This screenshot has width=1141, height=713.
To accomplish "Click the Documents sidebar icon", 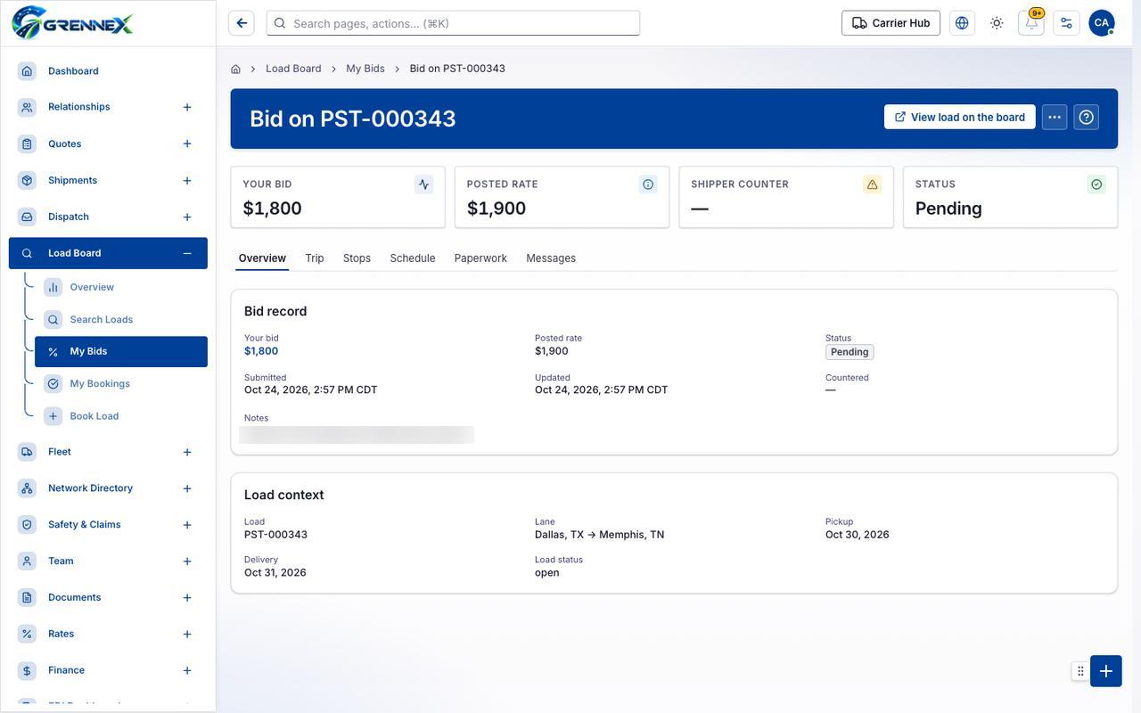I will (27, 597).
